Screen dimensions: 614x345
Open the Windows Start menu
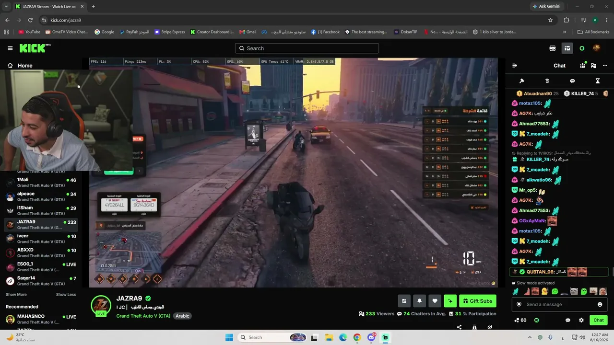(x=229, y=337)
